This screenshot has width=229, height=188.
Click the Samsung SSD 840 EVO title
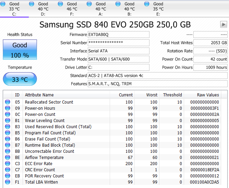pos(115,25)
